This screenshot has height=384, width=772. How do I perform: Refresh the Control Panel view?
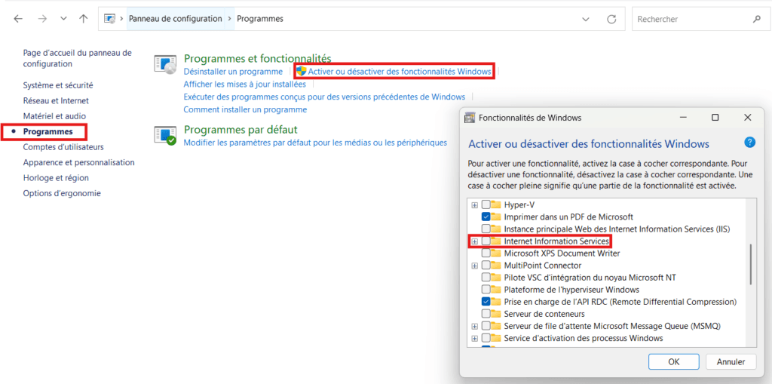(611, 19)
